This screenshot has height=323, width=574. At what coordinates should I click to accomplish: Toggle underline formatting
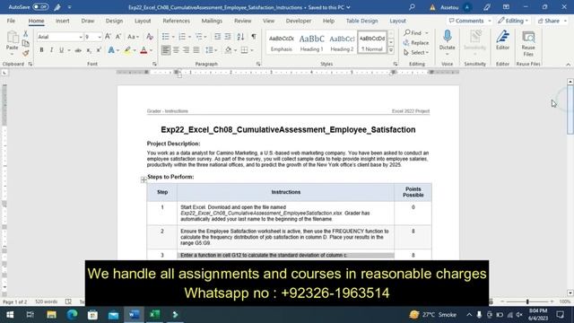tap(61, 50)
